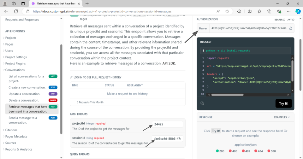Expand Reports & Analytics section
The height and width of the screenshot is (159, 303).
19,149
